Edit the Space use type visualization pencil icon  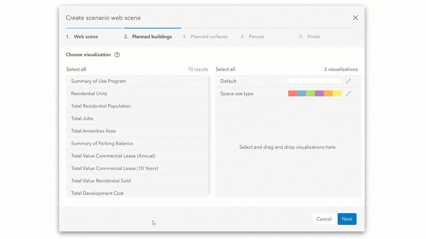348,93
